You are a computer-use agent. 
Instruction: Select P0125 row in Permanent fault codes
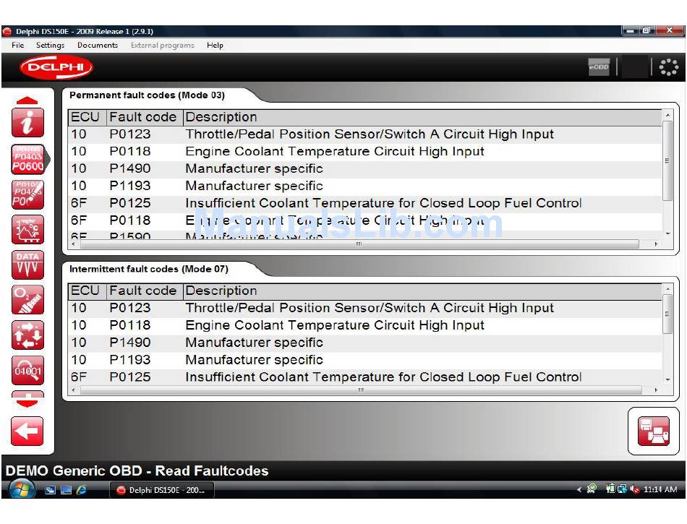[x=365, y=204]
